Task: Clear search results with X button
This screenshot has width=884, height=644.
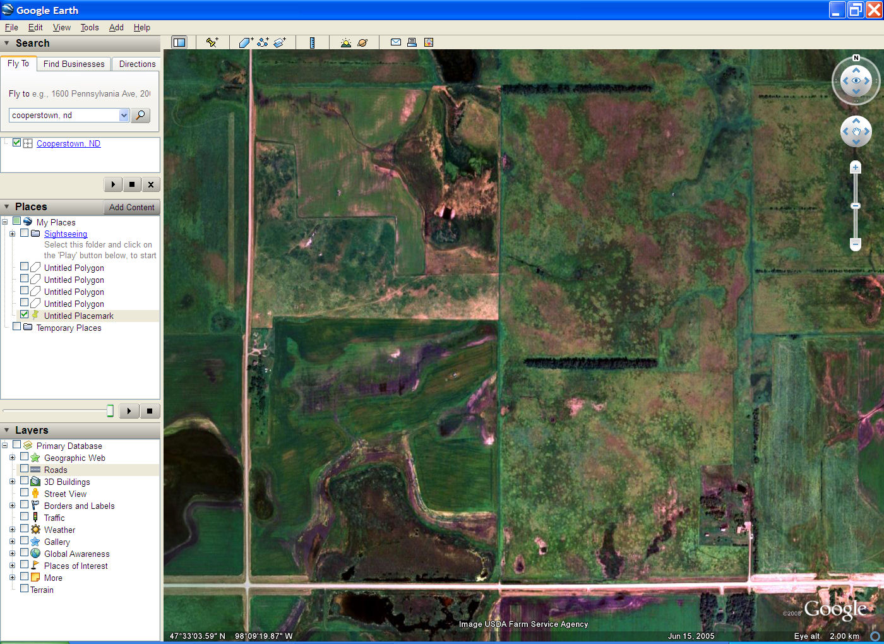Action: click(151, 184)
